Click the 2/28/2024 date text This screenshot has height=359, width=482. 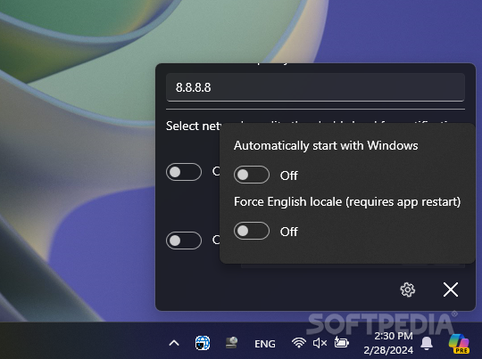tap(388, 350)
